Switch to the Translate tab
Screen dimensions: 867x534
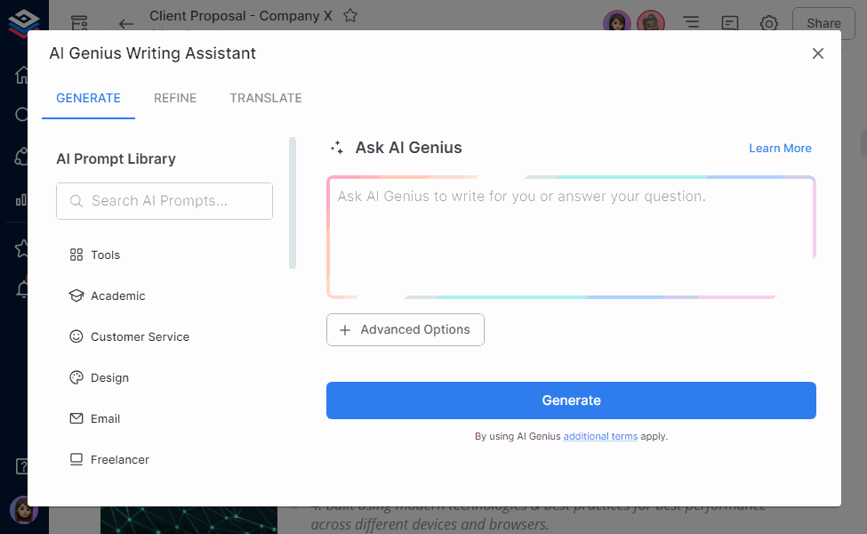[x=265, y=98]
